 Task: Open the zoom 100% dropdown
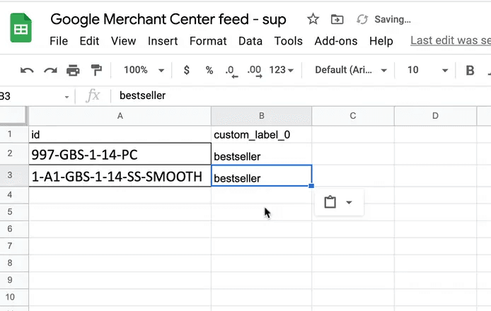click(144, 70)
